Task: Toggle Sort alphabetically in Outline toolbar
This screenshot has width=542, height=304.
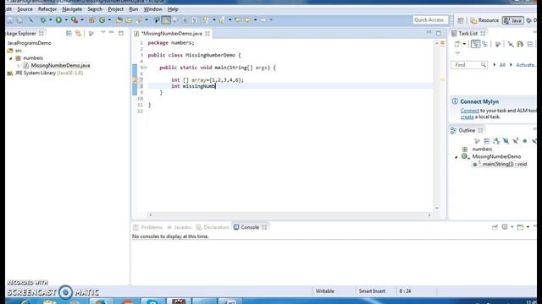Action: point(496,141)
